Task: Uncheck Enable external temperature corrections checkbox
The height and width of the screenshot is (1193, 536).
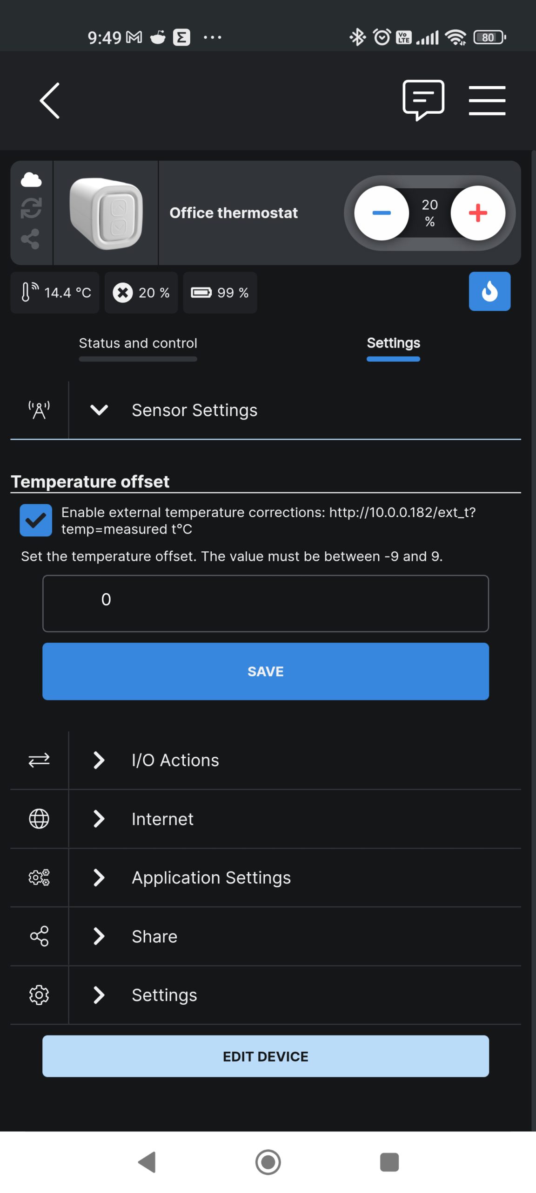Action: click(36, 520)
